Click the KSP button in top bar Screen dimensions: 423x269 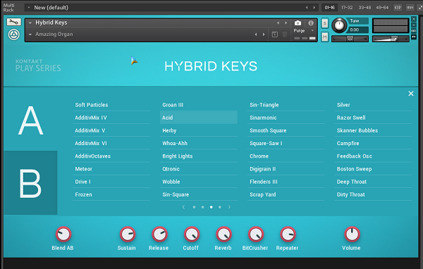(398, 8)
